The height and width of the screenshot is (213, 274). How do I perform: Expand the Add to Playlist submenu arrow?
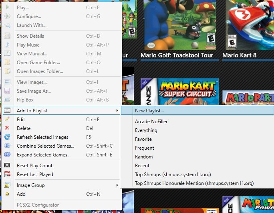click(x=117, y=111)
